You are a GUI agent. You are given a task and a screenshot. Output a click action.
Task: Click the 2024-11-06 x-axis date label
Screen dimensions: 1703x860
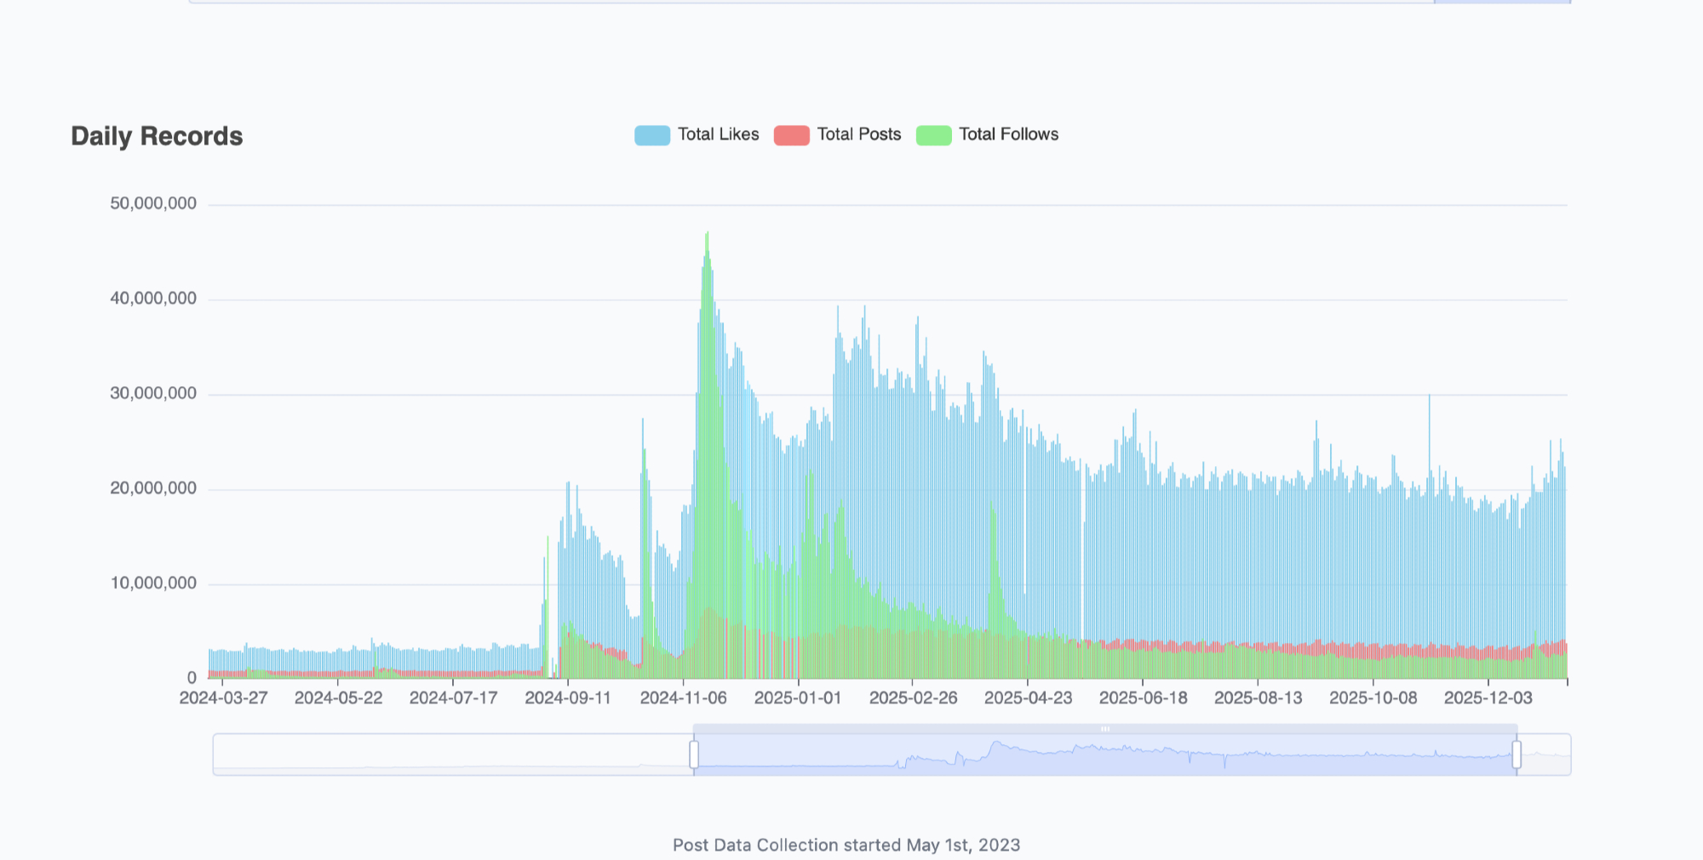[683, 698]
